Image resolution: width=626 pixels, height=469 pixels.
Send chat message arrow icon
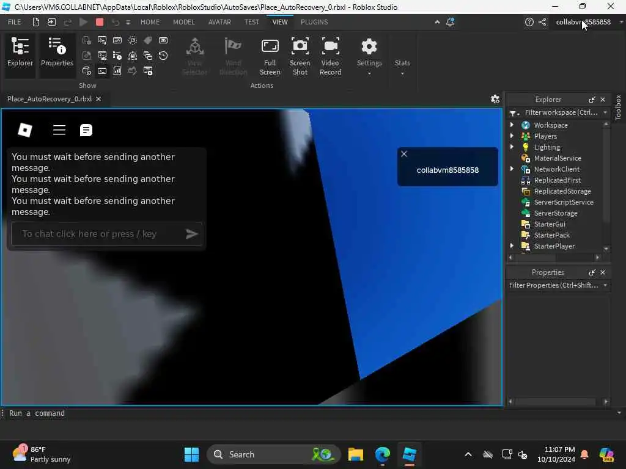pos(191,234)
